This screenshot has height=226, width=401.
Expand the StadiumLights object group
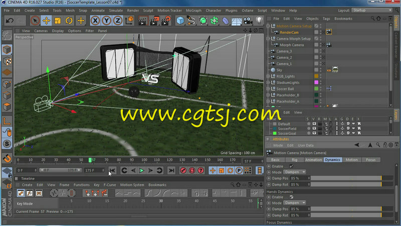pos(268,82)
